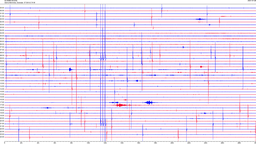Click the 26m tick label on bottom axis
256x144 pixels.
click(222, 143)
